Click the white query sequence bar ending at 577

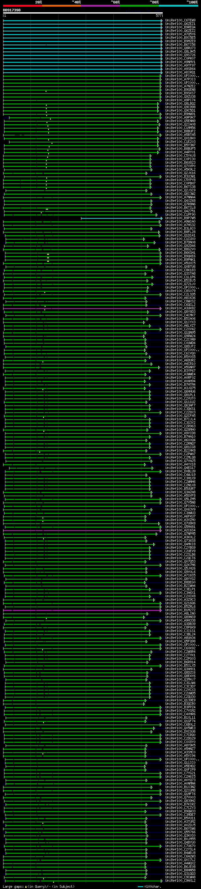(x=83, y=13)
